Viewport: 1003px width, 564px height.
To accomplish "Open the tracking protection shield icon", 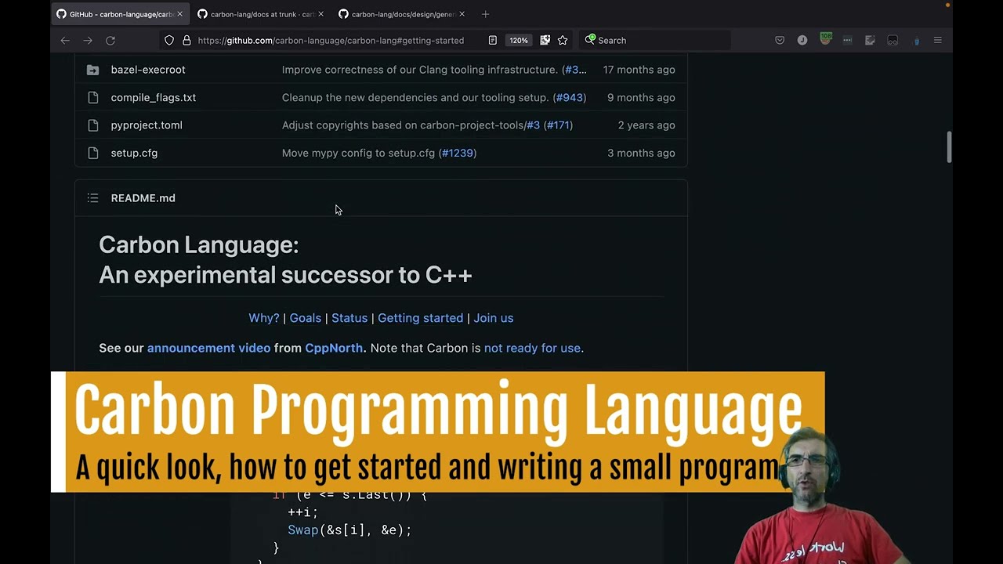I will pos(169,40).
